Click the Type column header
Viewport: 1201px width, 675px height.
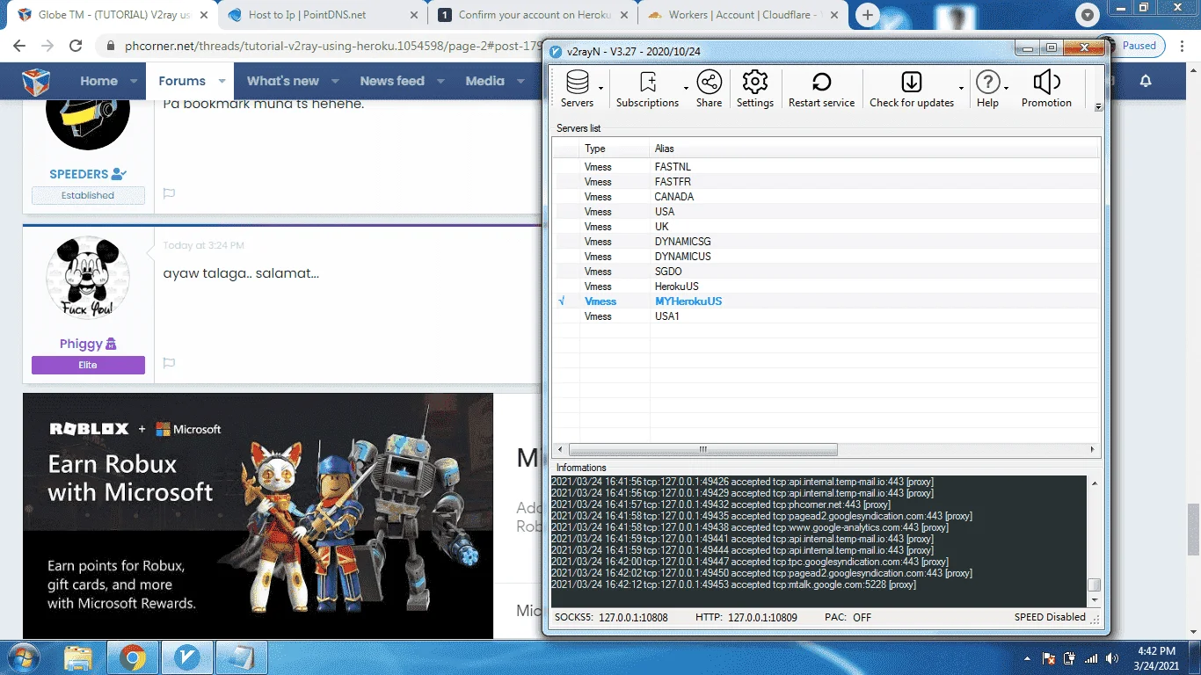pos(615,149)
